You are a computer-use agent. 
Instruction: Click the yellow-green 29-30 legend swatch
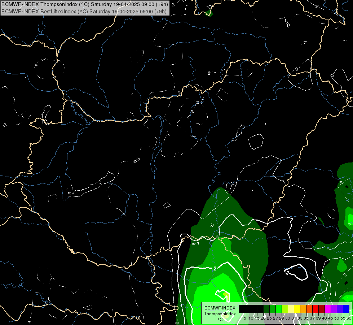(285, 309)
